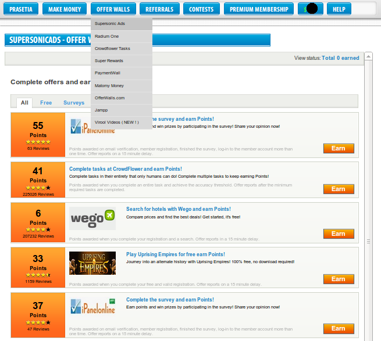Click the 37 Points orange badge
Image resolution: width=381 pixels, height=341 pixels.
pyautogui.click(x=38, y=315)
